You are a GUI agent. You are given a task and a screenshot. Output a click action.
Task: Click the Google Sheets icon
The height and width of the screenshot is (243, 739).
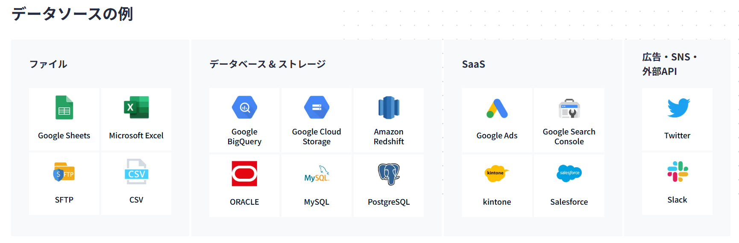[64, 108]
